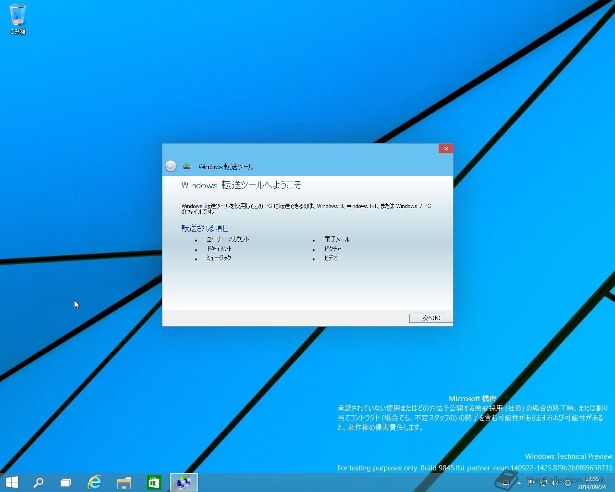This screenshot has width=615, height=492.
Task: Click the tray icon with the X mark
Action: [567, 482]
